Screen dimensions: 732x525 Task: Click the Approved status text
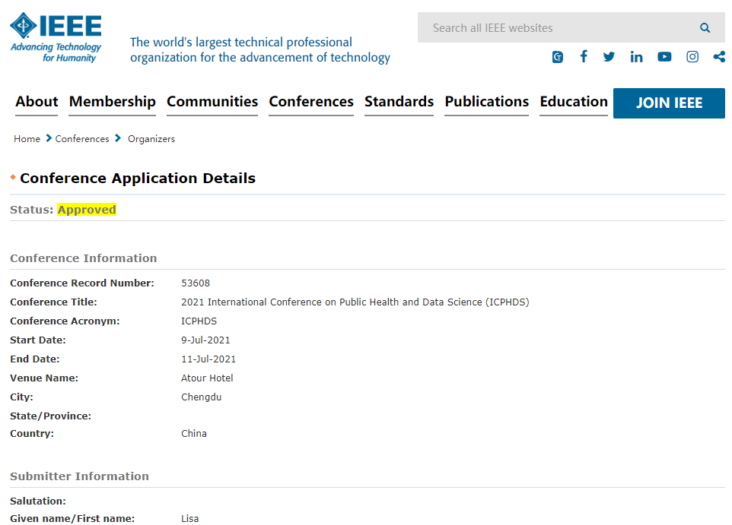click(x=87, y=210)
